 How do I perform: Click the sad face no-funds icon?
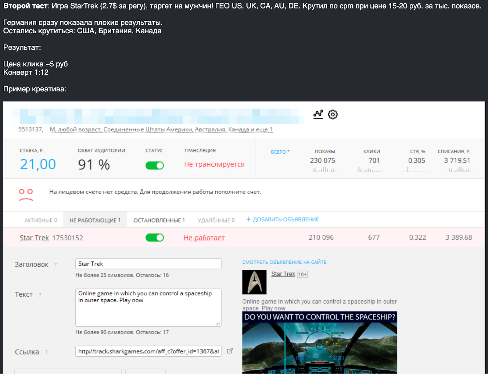coord(26,195)
